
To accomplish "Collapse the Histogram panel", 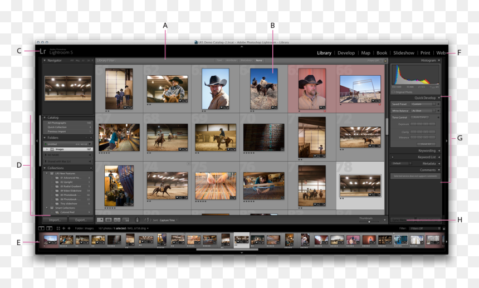I will (x=439, y=61).
